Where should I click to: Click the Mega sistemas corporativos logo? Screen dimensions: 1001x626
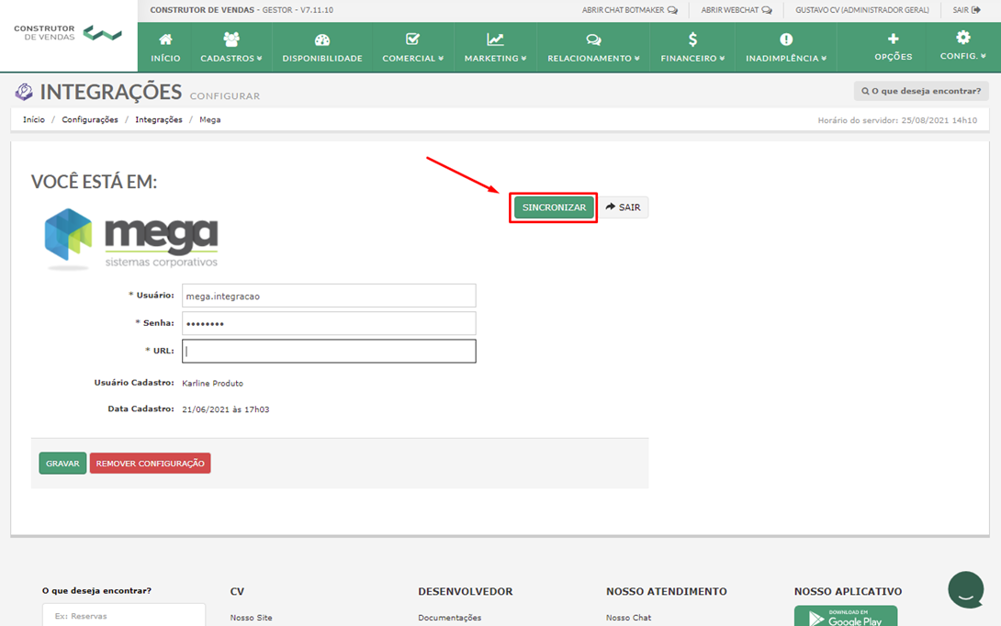pos(131,240)
